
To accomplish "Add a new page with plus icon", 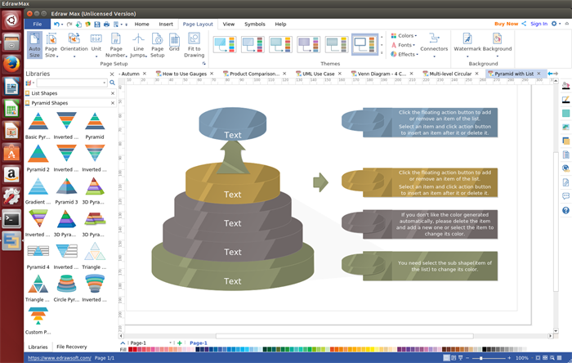I will point(179,343).
